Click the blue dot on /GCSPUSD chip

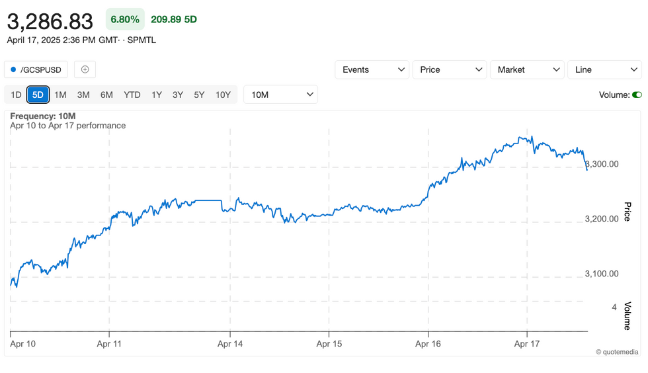[13, 69]
